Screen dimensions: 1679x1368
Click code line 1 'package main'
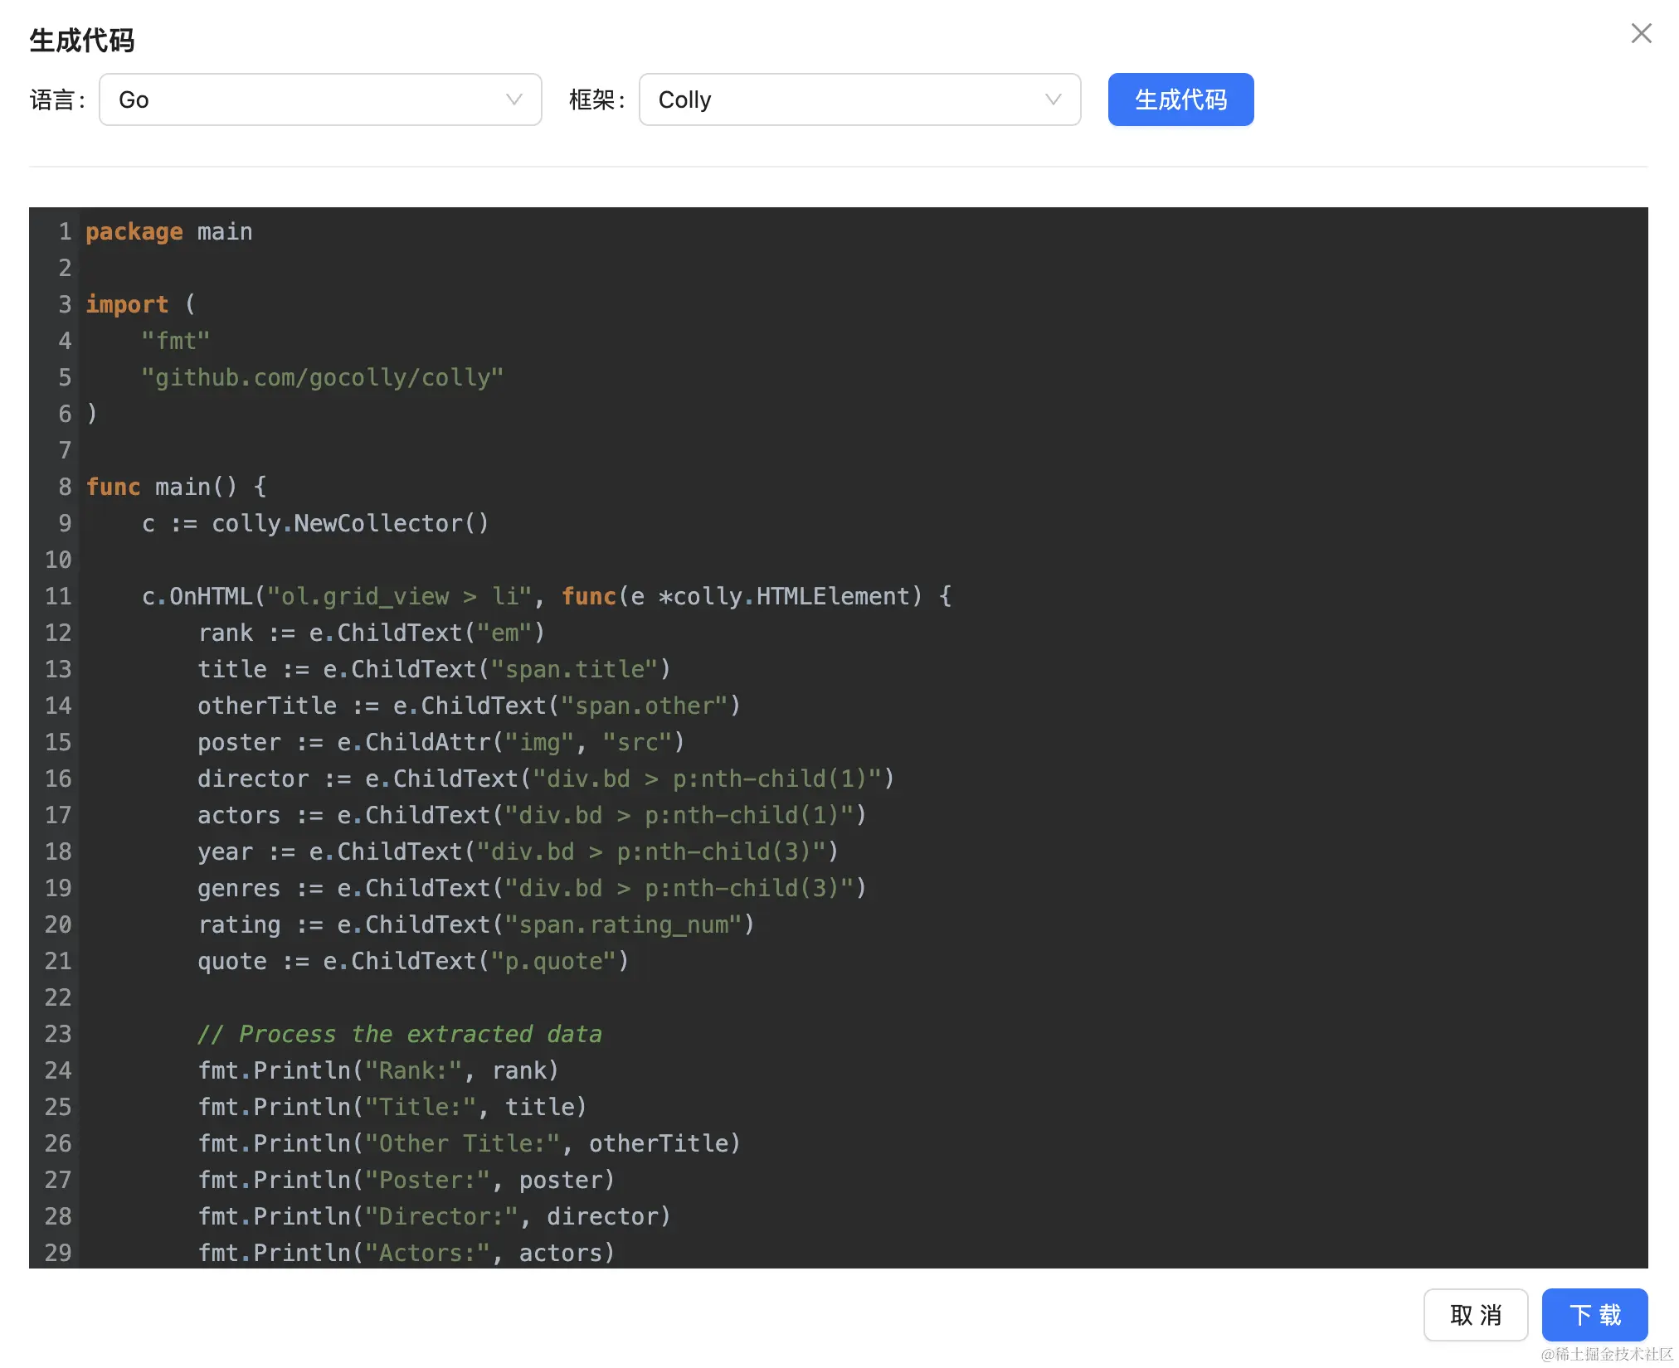click(x=169, y=232)
